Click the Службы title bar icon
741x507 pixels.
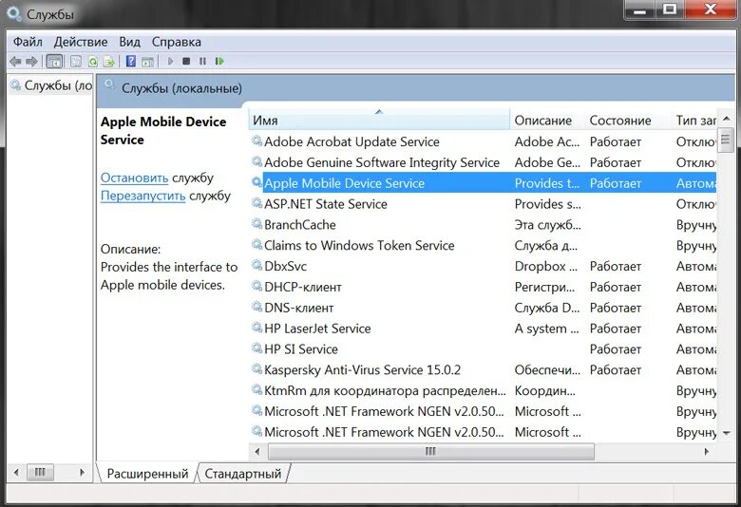click(14, 13)
